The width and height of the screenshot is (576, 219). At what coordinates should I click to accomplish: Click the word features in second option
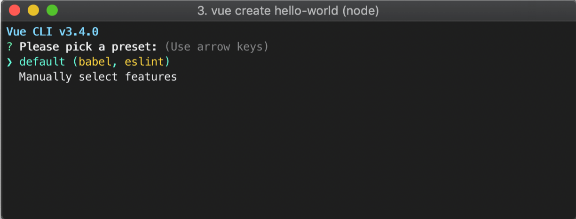(151, 76)
